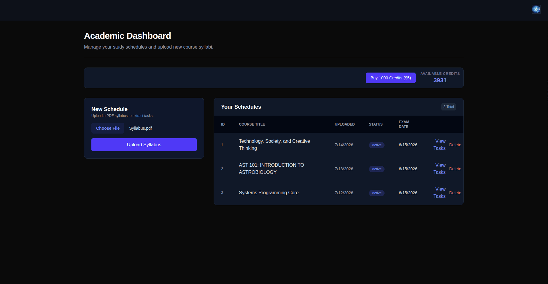Select the Syllabus.pdf file name

point(140,128)
